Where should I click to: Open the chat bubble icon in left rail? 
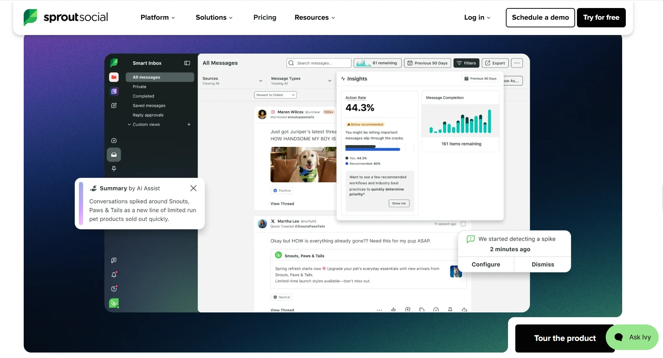point(114,260)
